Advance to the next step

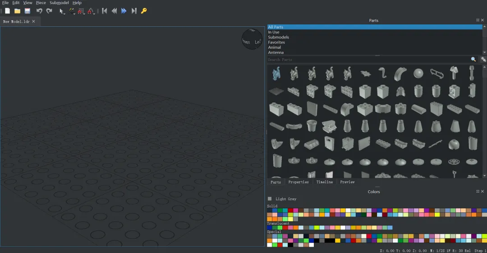(124, 11)
